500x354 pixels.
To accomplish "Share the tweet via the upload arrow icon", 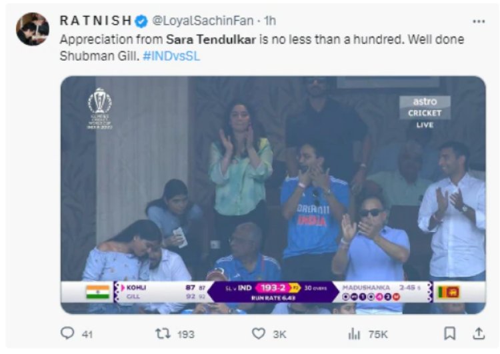I will coord(478,333).
